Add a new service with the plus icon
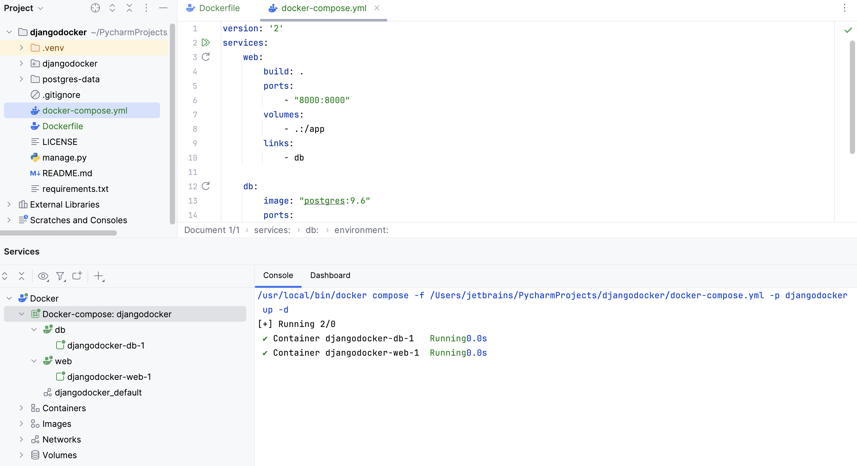Viewport: 857px width, 466px height. click(99, 276)
